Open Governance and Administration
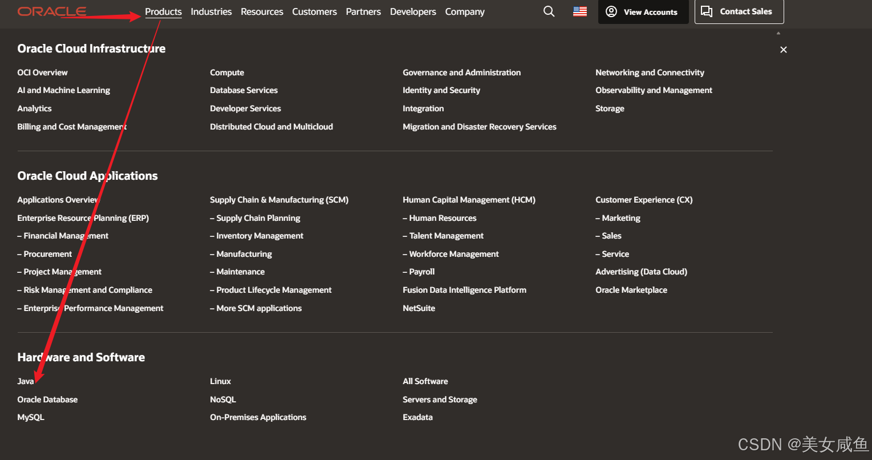 461,72
